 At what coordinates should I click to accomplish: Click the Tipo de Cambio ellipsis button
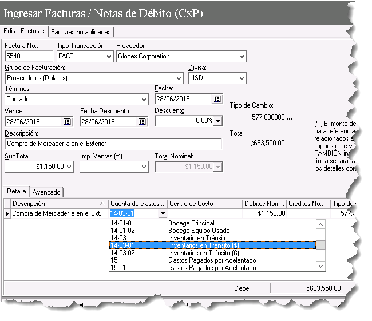290,118
